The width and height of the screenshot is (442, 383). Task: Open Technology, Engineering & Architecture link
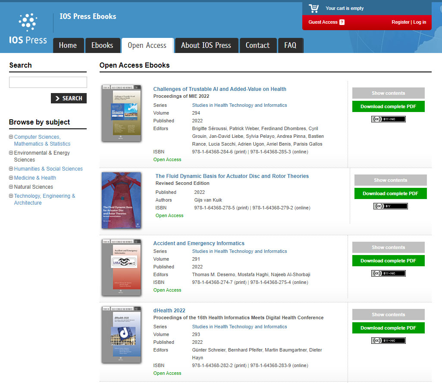coord(44,199)
